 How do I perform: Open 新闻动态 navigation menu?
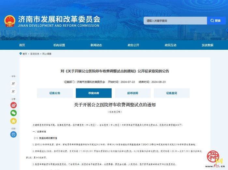[x=96, y=45]
